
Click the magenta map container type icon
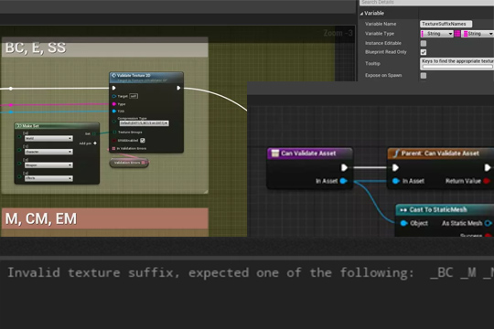pyautogui.click(x=457, y=34)
